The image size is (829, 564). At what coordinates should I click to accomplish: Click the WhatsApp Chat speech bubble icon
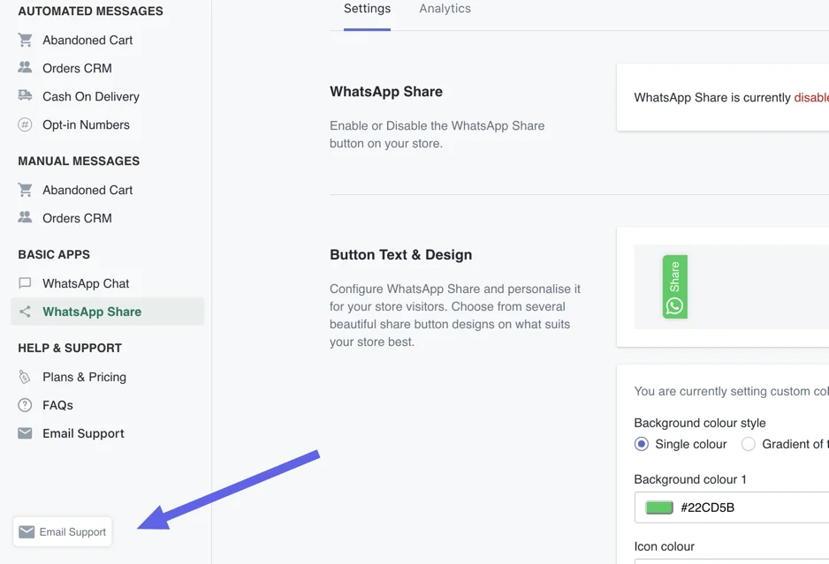click(x=25, y=283)
